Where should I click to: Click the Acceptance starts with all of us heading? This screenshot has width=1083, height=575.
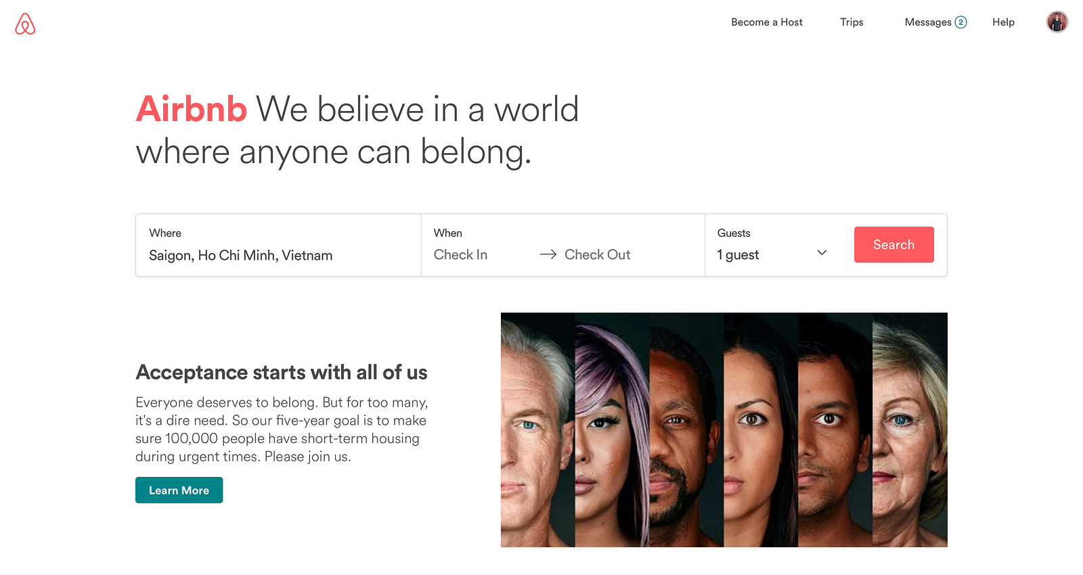(282, 373)
